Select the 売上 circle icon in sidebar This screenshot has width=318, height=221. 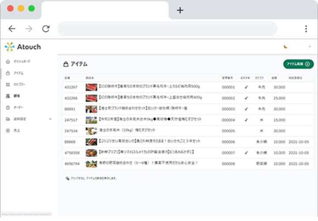8,130
